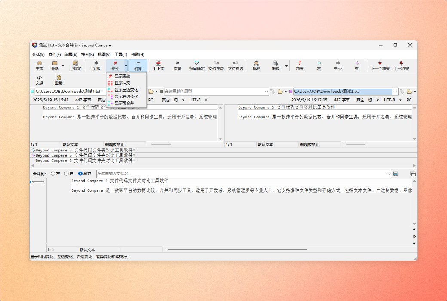Open the 文件(F) menu
Image resolution: width=447 pixels, height=301 pixels.
pyautogui.click(x=55, y=55)
